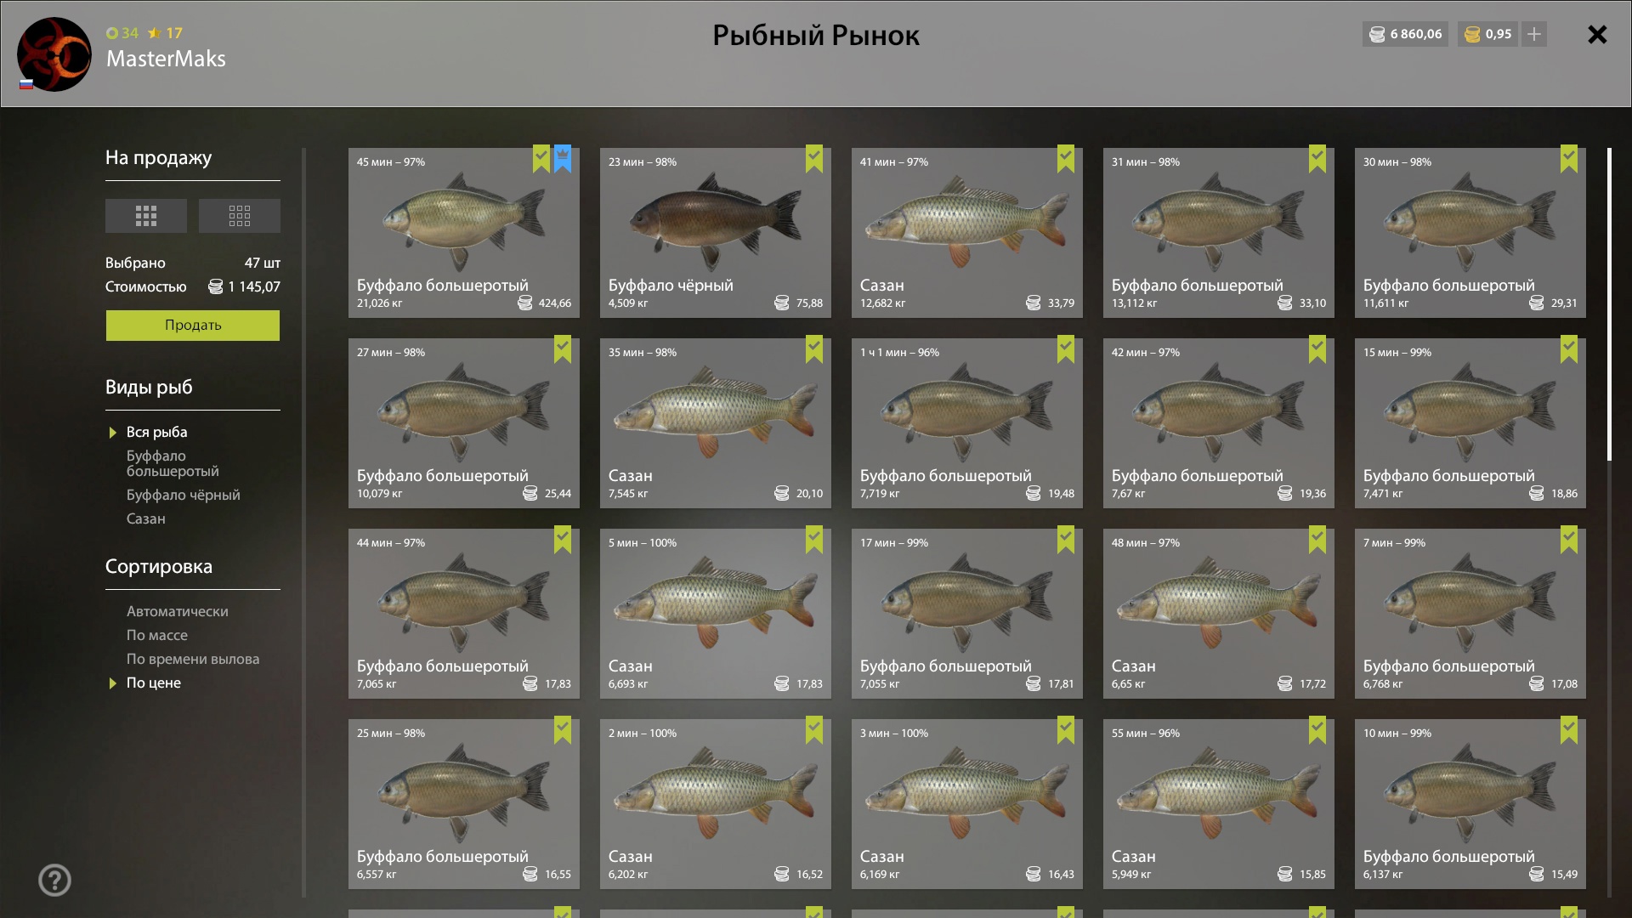Click blue crown trophy bookmark on 21,026 kg buffalo
1632x918 pixels.
pos(563,159)
